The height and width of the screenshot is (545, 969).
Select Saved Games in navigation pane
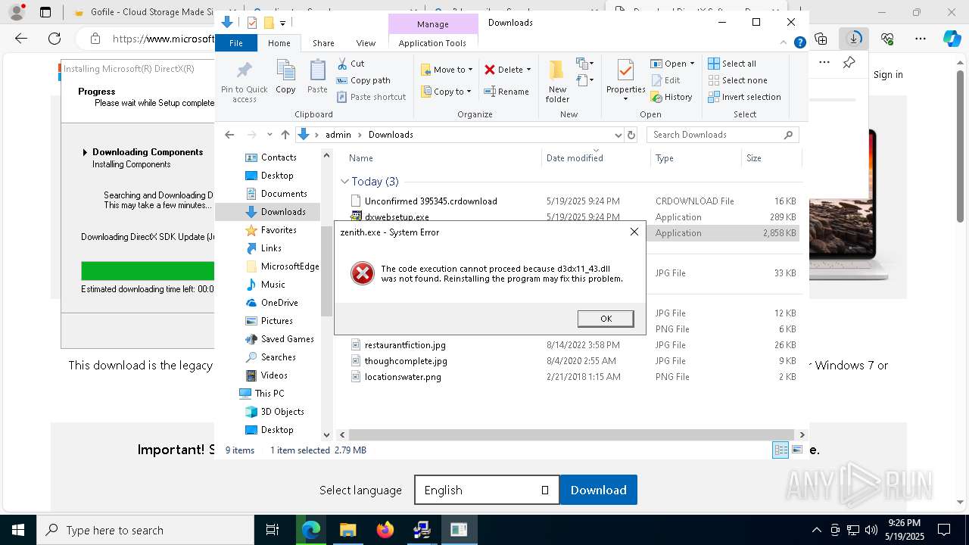click(287, 339)
